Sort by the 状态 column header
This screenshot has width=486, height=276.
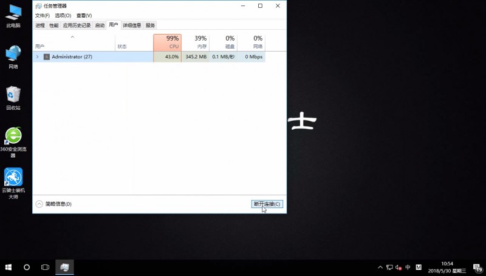tap(134, 42)
